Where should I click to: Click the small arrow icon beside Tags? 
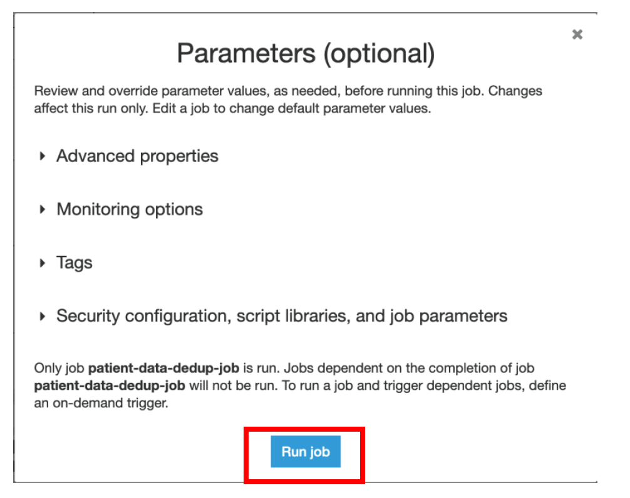[42, 263]
